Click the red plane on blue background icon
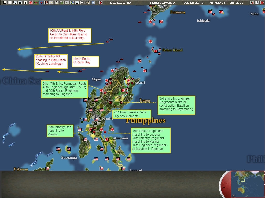Viewport: 265px width, 198px height. pyautogui.click(x=41, y=3)
